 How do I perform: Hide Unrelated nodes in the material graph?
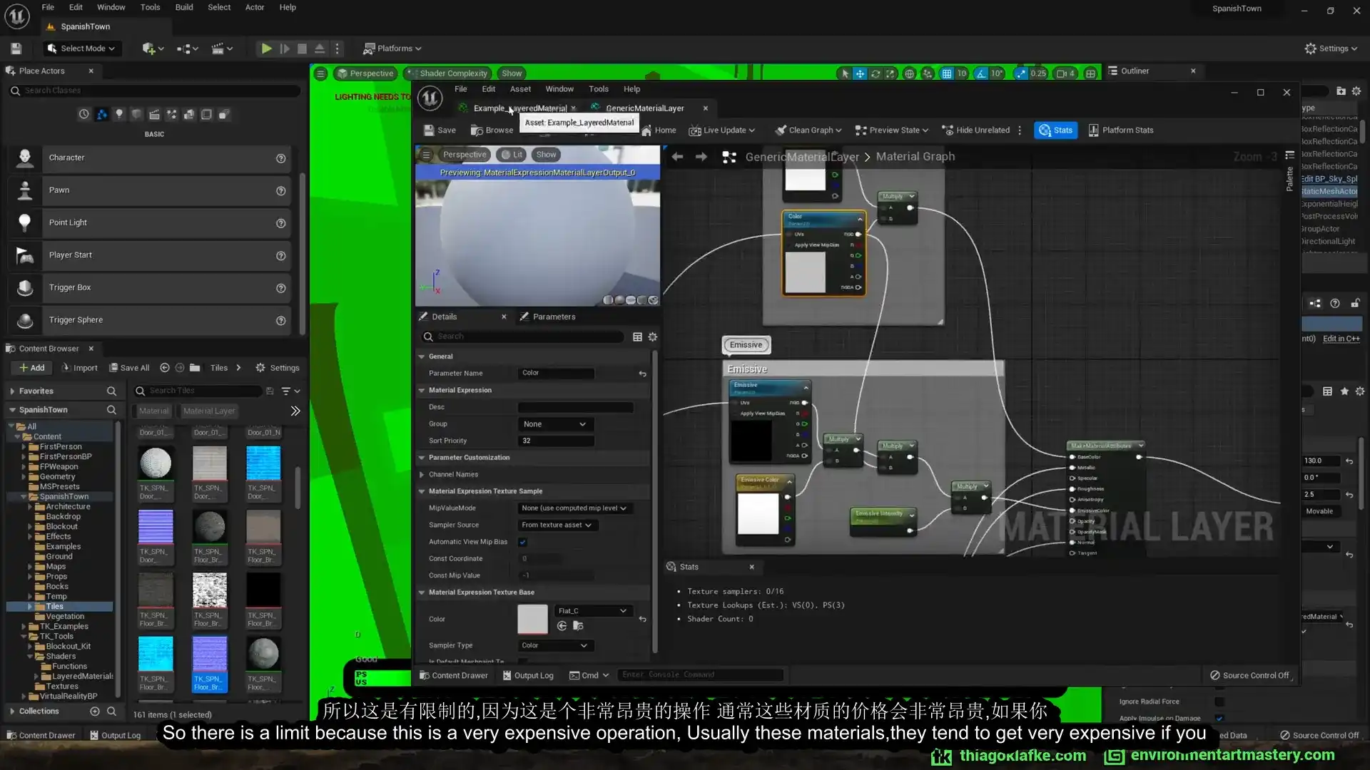[976, 130]
